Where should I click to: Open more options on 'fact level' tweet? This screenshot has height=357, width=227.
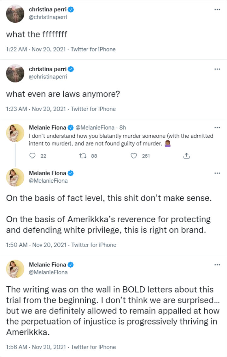[217, 173]
